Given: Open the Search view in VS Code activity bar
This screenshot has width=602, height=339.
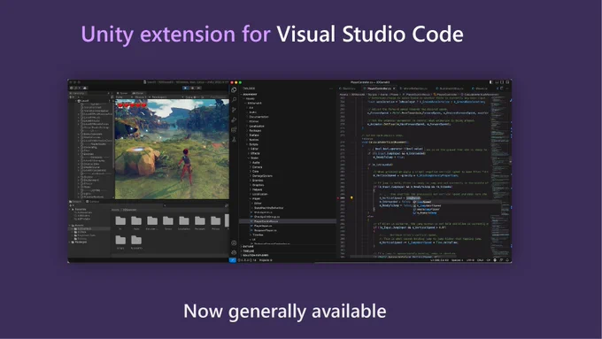Looking at the screenshot, I should pyautogui.click(x=234, y=100).
